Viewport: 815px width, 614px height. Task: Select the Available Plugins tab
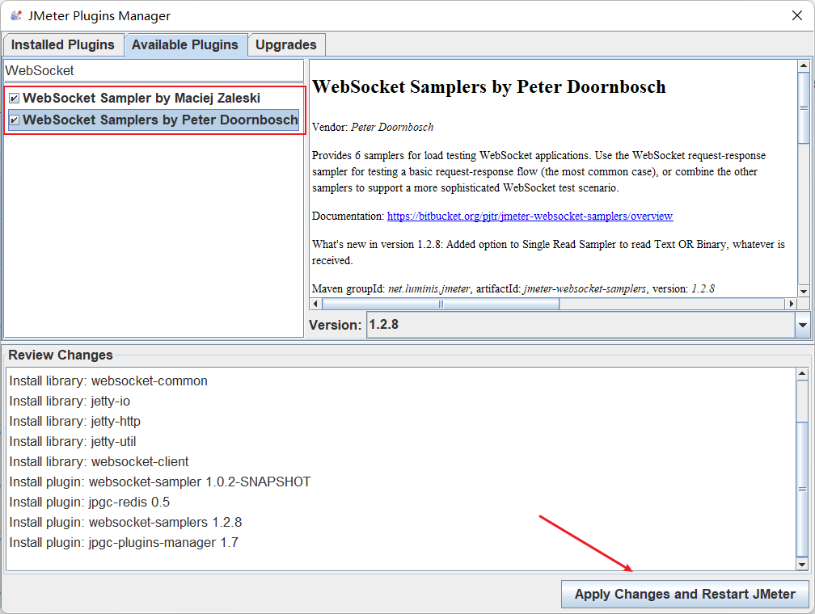pyautogui.click(x=185, y=44)
